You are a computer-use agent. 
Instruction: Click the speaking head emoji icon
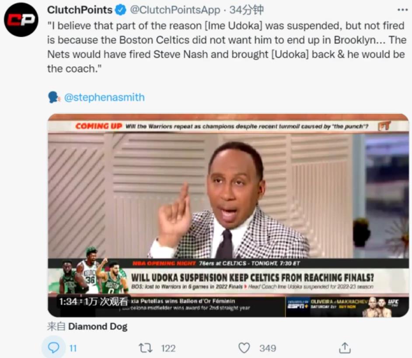click(54, 97)
